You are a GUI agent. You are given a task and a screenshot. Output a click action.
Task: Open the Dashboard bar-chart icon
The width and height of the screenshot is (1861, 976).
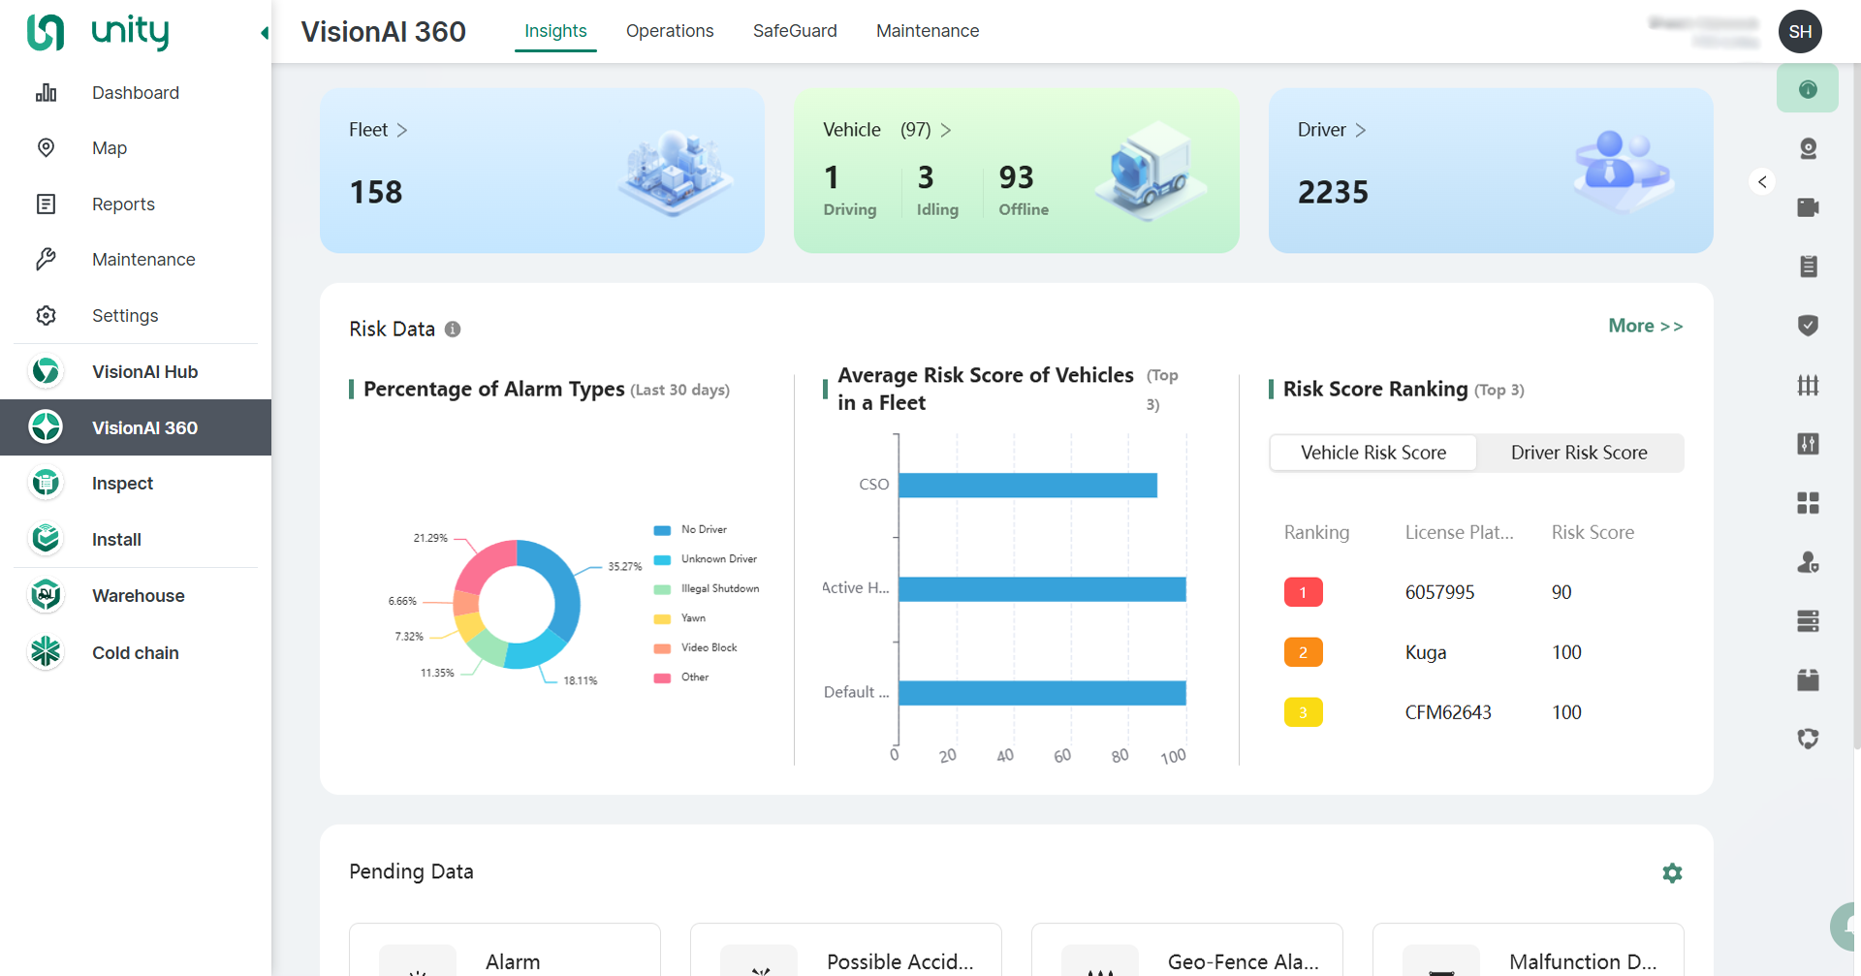click(46, 93)
